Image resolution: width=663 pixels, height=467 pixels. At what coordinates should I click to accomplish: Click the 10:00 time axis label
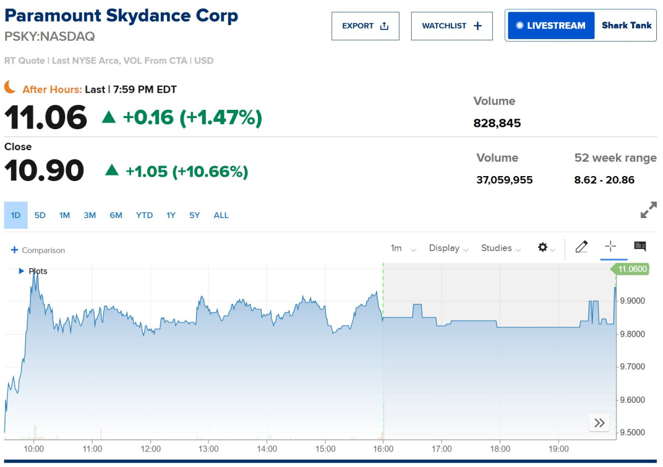(34, 449)
